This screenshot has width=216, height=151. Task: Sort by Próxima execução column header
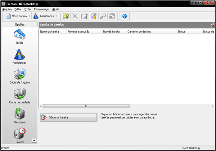click(x=84, y=31)
